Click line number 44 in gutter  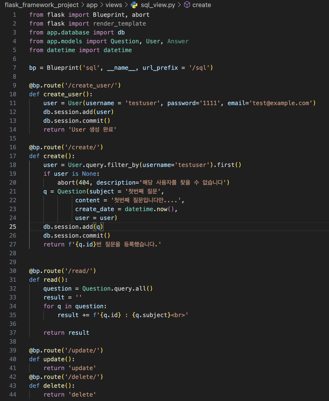pos(13,395)
